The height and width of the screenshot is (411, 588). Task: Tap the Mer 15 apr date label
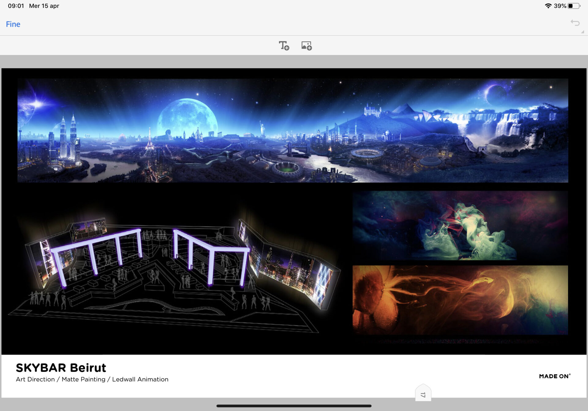pos(44,6)
